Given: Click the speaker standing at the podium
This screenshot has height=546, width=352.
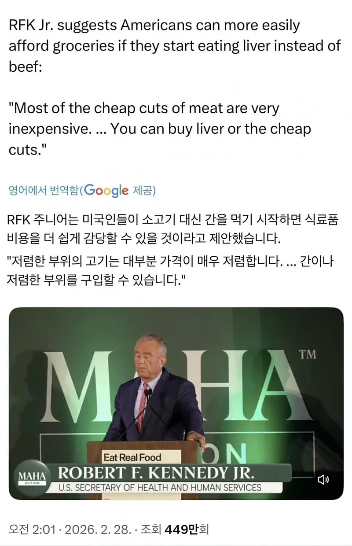Looking at the screenshot, I should pyautogui.click(x=154, y=387).
